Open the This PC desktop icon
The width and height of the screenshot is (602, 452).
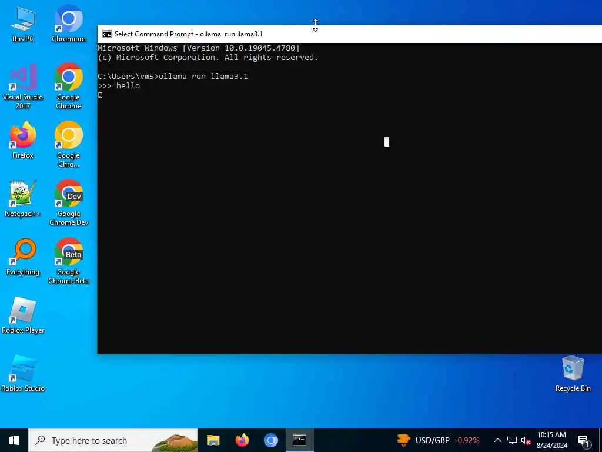(23, 24)
